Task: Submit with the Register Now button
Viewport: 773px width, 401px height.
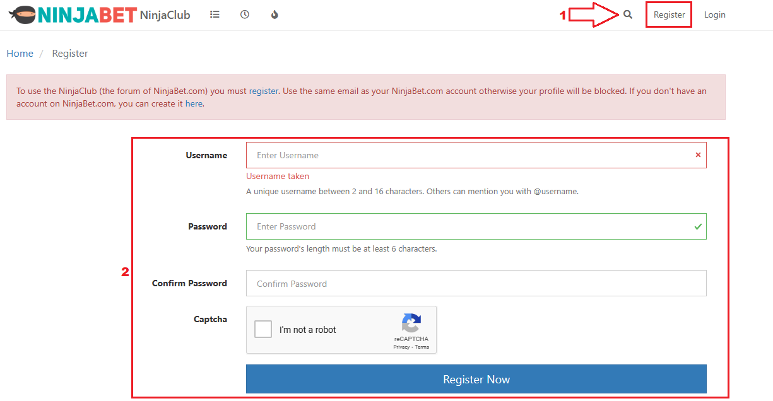Action: pyautogui.click(x=476, y=379)
